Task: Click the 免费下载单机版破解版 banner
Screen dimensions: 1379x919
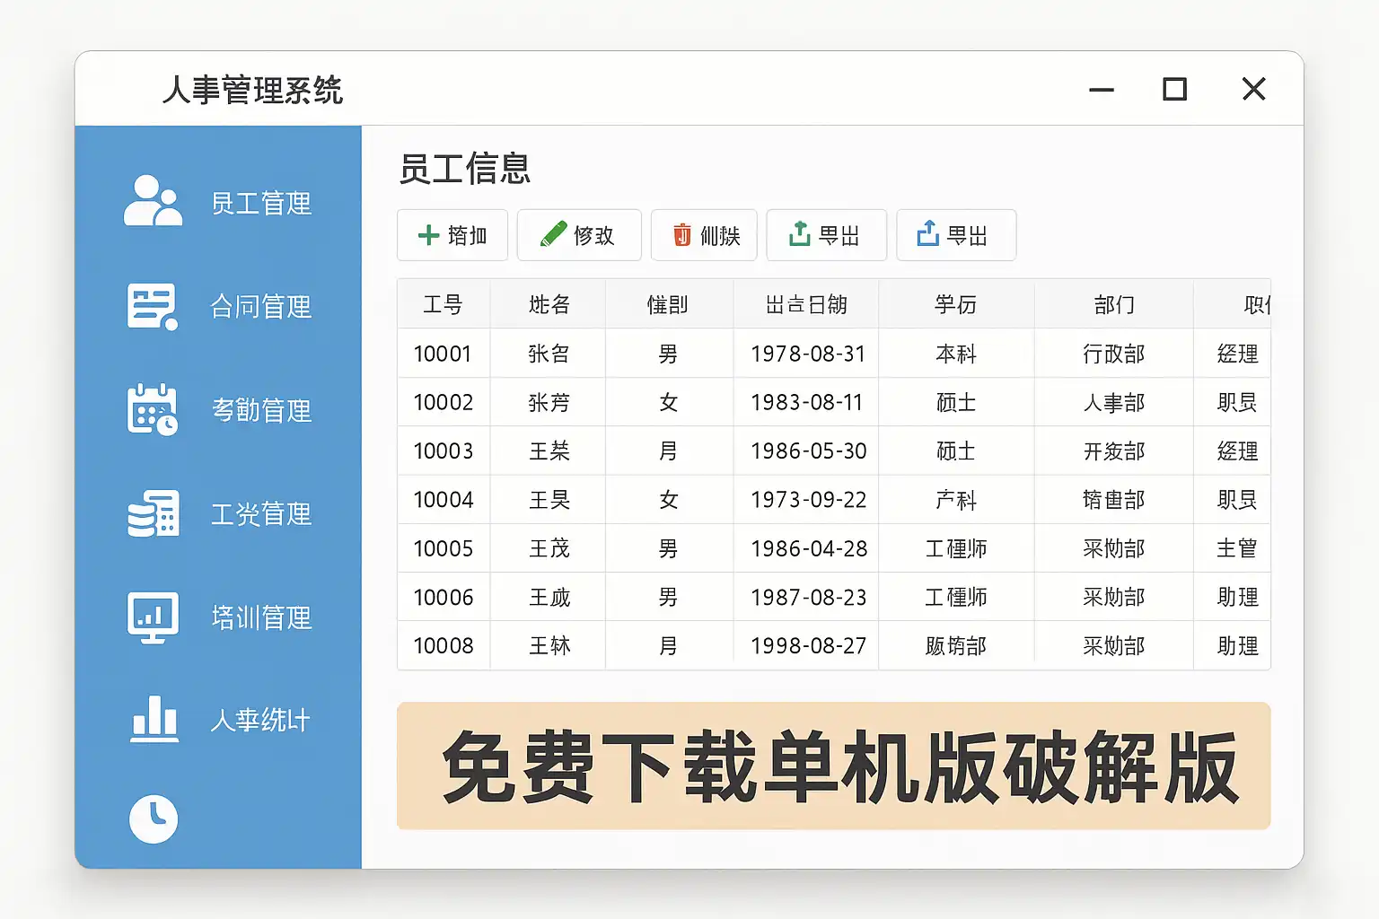Action: point(833,766)
